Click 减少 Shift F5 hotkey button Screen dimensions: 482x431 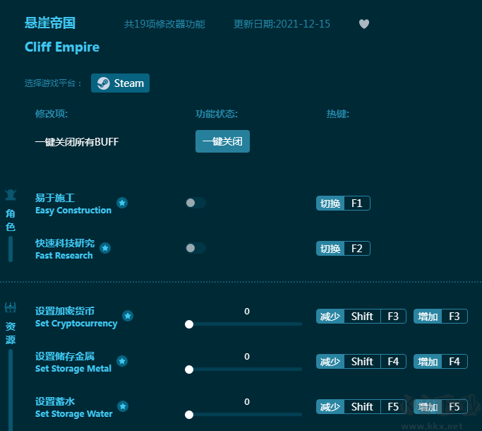click(x=361, y=407)
